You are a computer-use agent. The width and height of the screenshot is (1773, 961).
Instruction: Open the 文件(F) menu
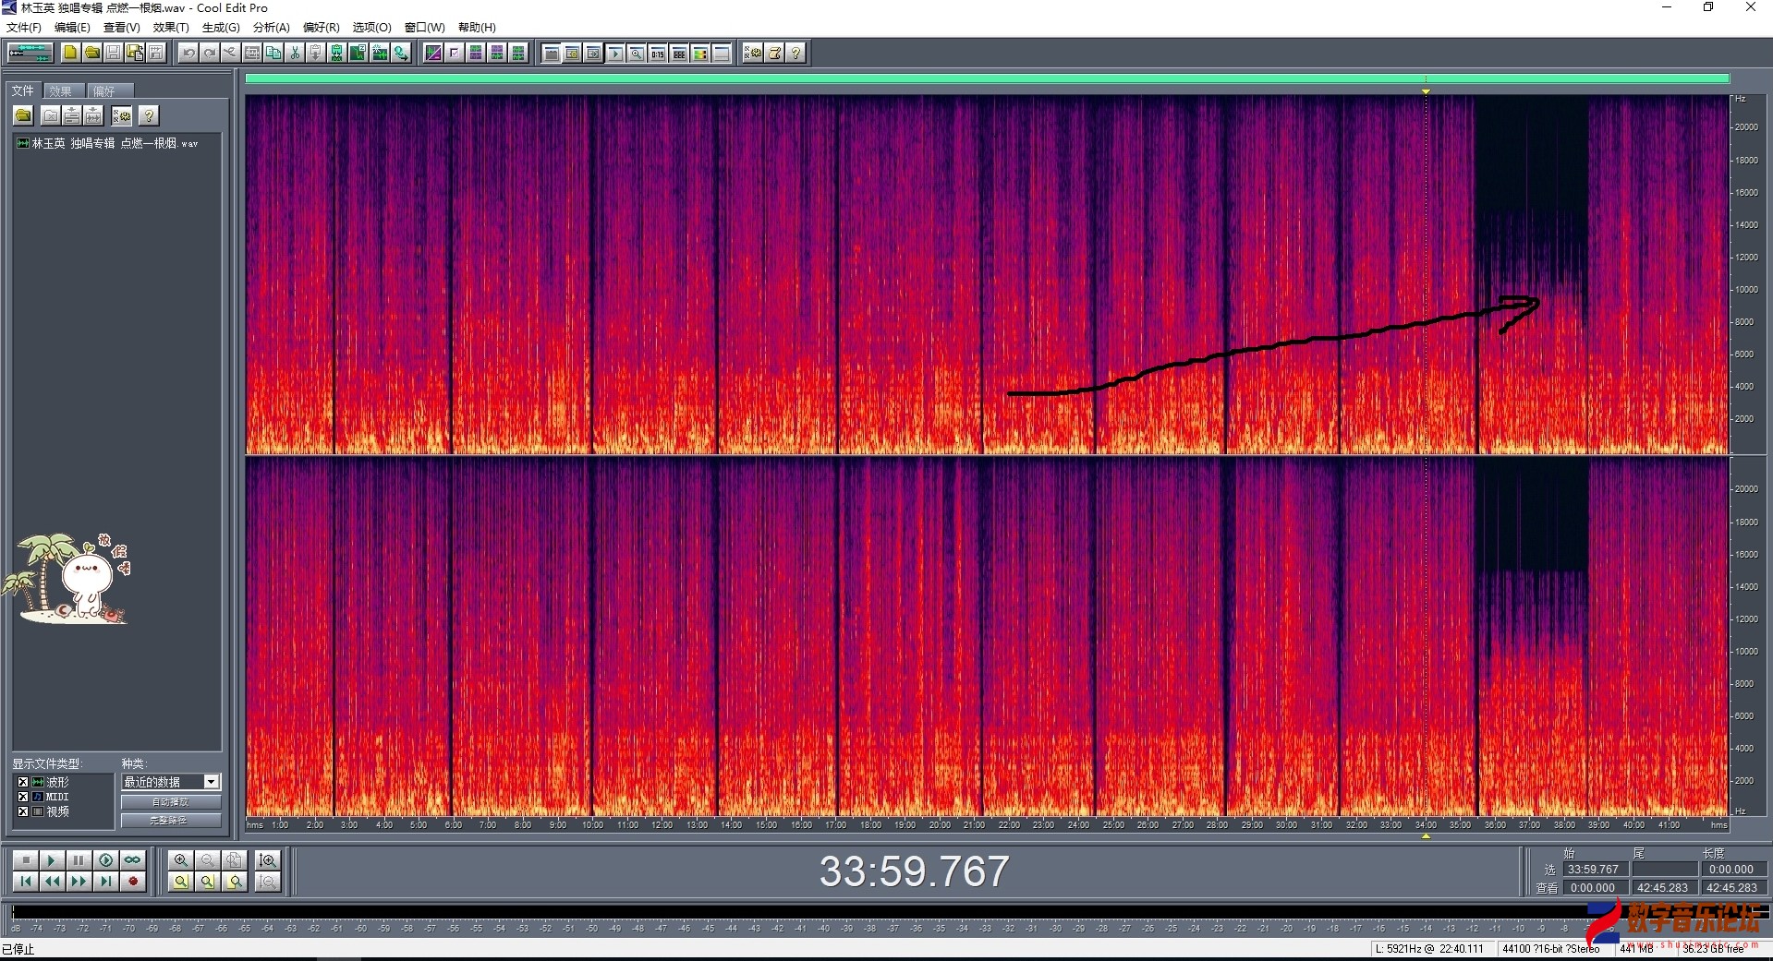coord(24,28)
